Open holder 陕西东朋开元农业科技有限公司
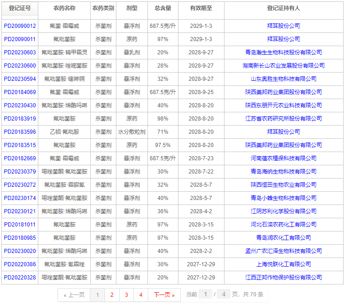 (x=283, y=105)
